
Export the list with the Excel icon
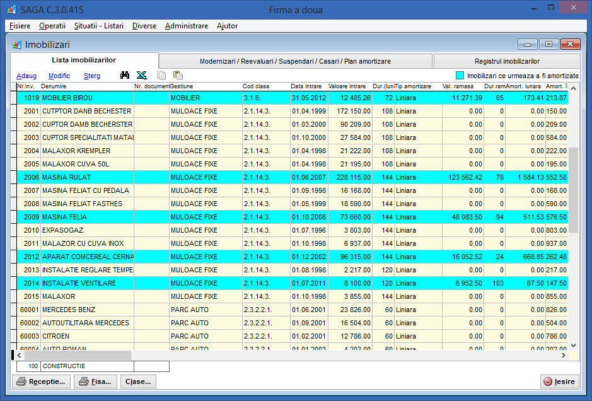142,75
